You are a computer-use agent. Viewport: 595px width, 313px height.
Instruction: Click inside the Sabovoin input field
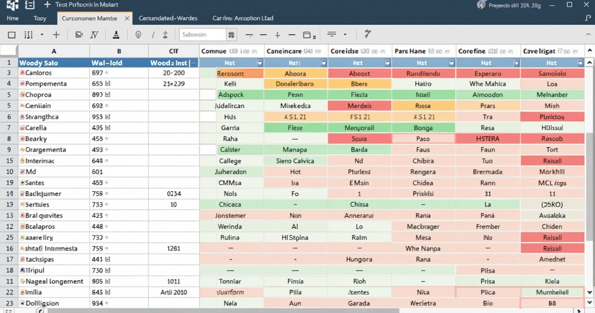point(203,34)
